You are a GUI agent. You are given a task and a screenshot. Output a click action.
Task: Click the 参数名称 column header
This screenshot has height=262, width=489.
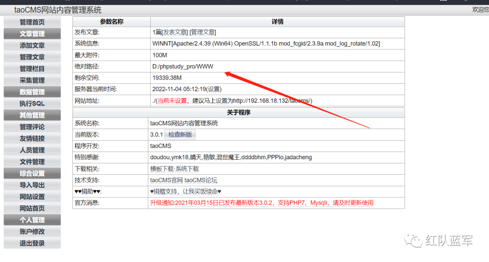pos(112,22)
